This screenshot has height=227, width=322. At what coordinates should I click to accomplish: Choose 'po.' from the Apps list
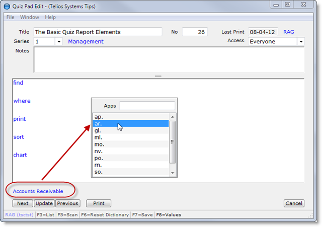point(130,158)
